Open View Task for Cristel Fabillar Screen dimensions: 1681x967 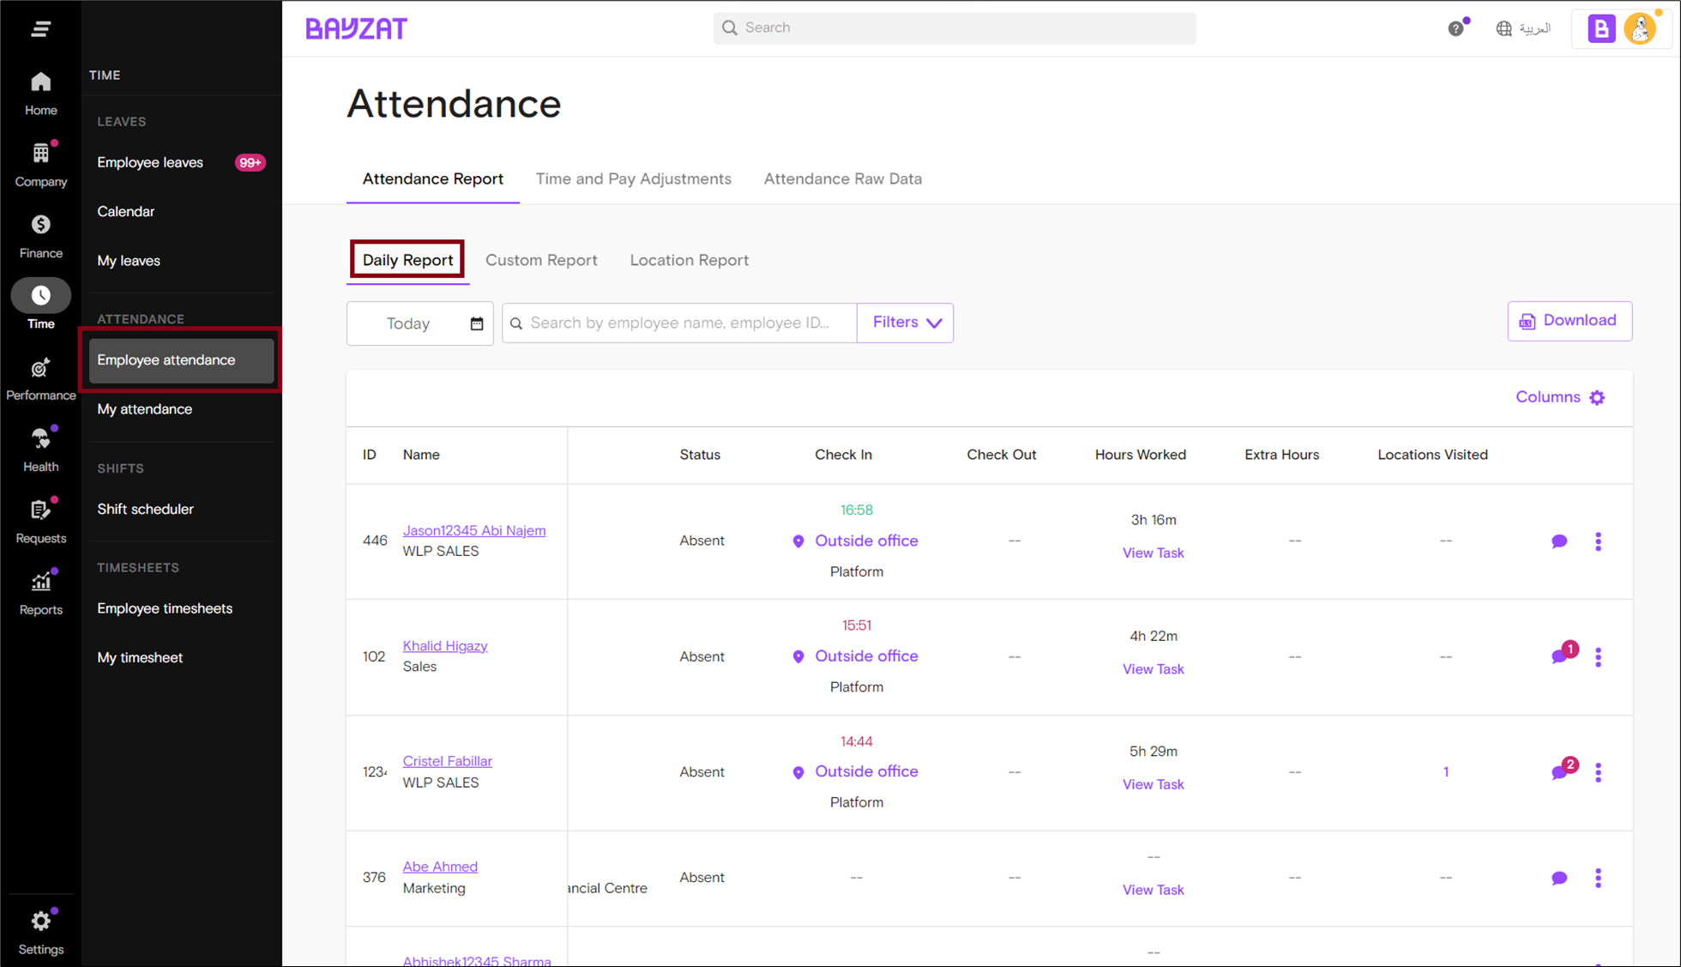pos(1153,783)
